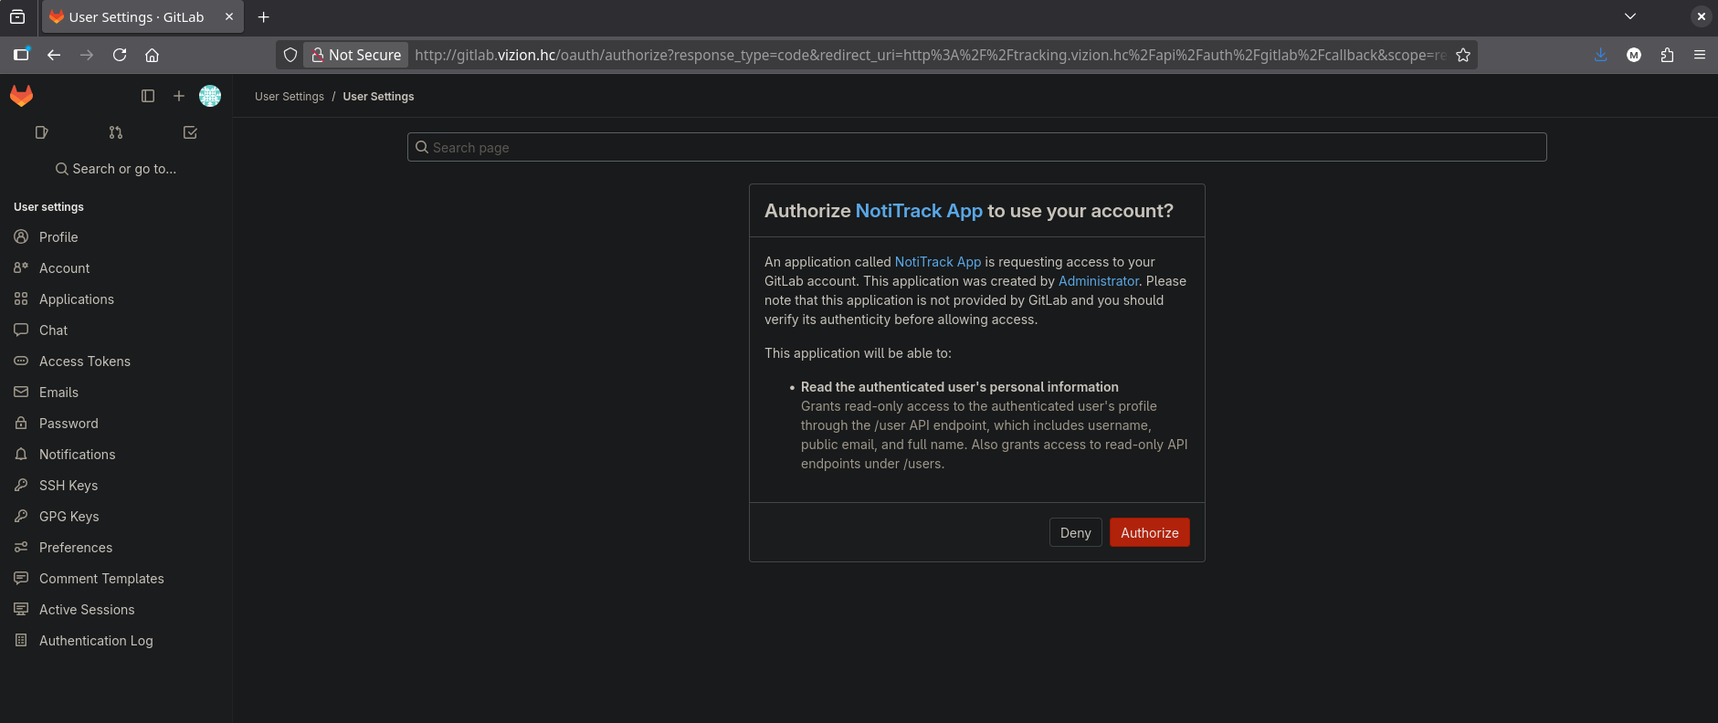Screen dimensions: 1718x723
Task: Click the browser Back arrow
Action: click(54, 55)
